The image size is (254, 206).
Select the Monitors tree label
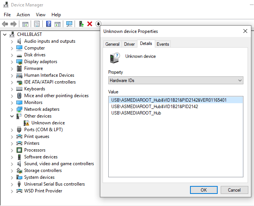[33, 102]
